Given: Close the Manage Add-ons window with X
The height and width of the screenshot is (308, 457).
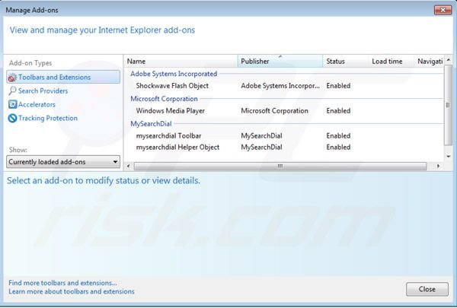Looking at the screenshot, I should [x=443, y=10].
